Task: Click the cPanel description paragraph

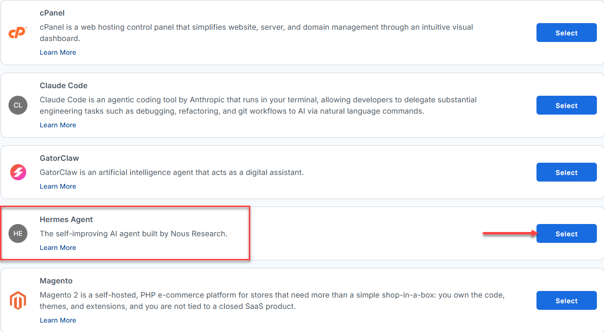Action: (256, 33)
